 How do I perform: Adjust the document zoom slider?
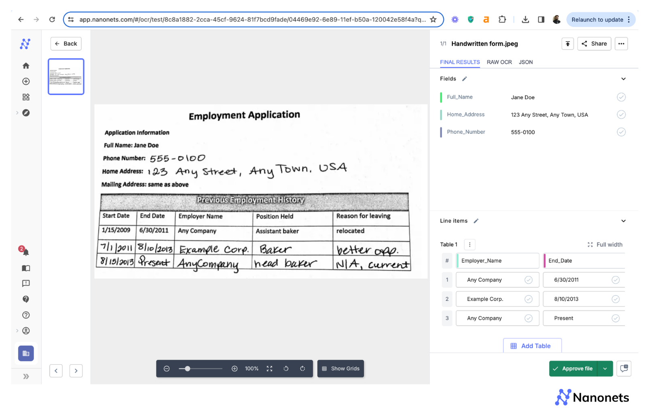point(187,368)
